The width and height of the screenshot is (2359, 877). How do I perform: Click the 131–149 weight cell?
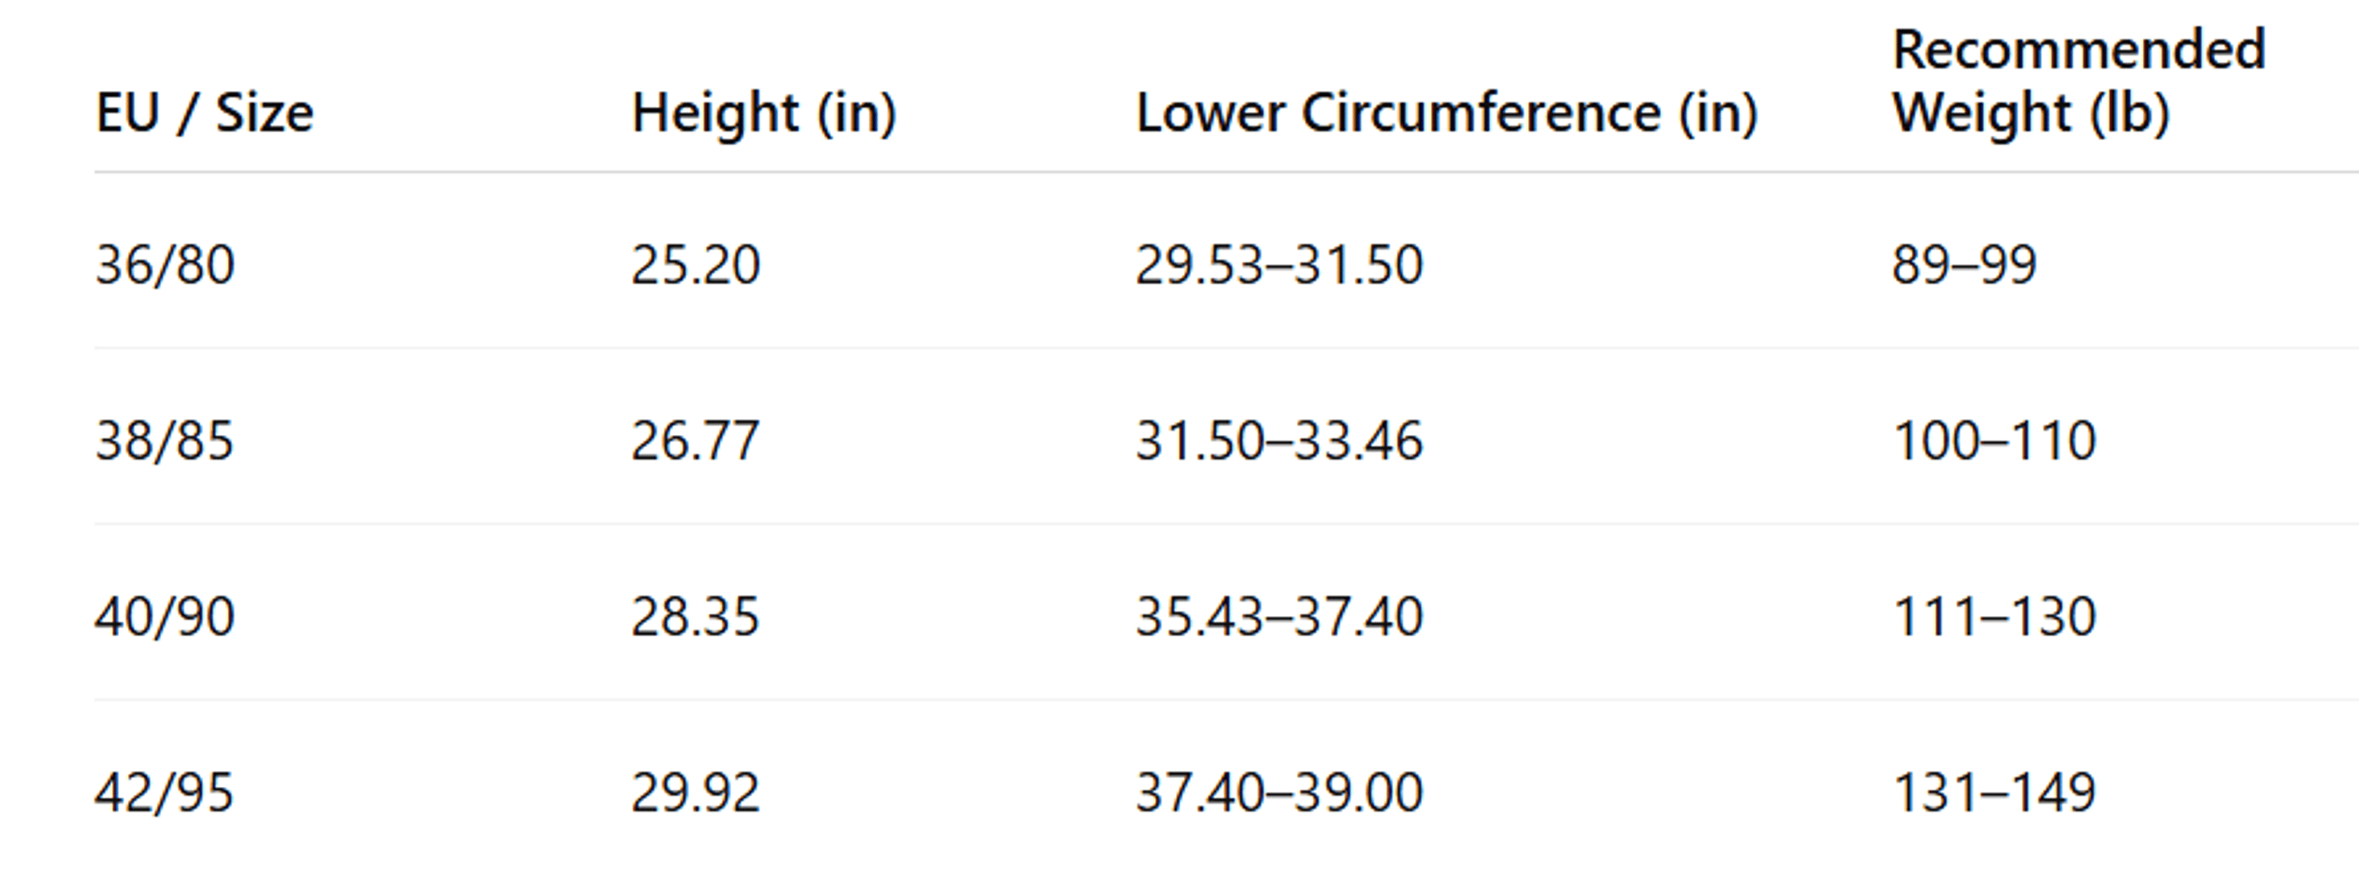[1995, 793]
